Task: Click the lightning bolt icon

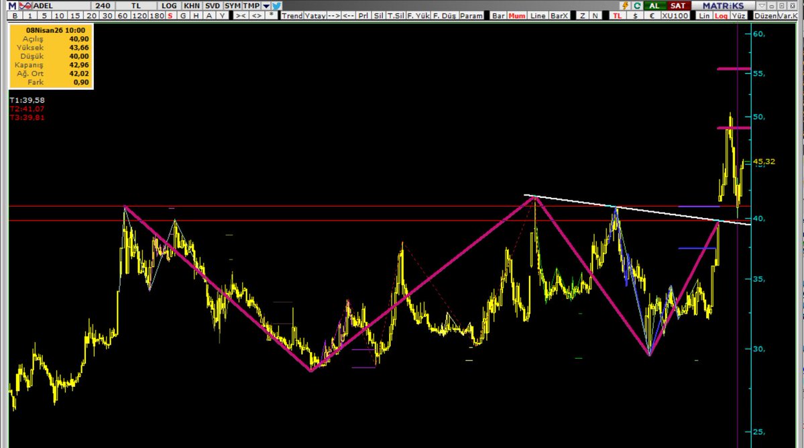Action: click(624, 5)
